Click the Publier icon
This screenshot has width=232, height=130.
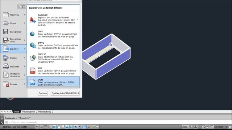click(x=6, y=58)
